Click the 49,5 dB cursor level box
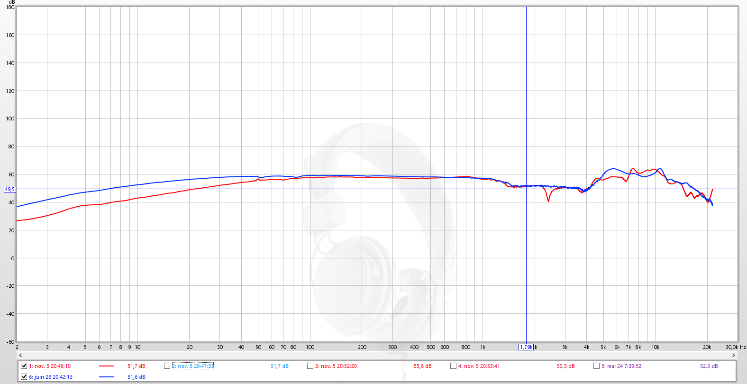Image resolution: width=747 pixels, height=384 pixels. point(9,189)
